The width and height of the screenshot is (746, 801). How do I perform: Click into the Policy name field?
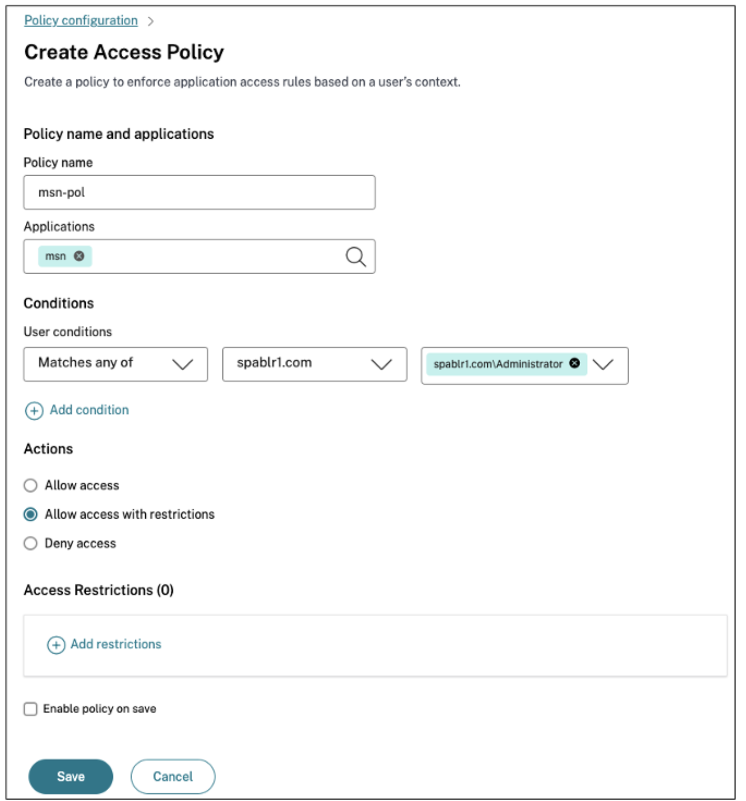tap(199, 192)
